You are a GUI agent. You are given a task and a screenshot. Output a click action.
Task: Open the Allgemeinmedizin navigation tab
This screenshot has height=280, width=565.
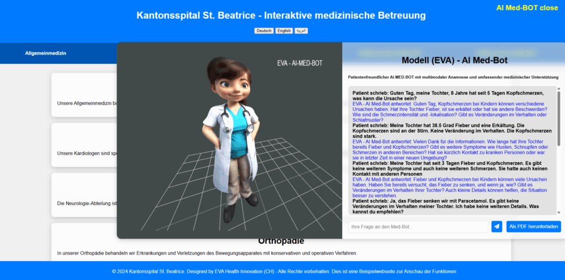[x=46, y=53]
